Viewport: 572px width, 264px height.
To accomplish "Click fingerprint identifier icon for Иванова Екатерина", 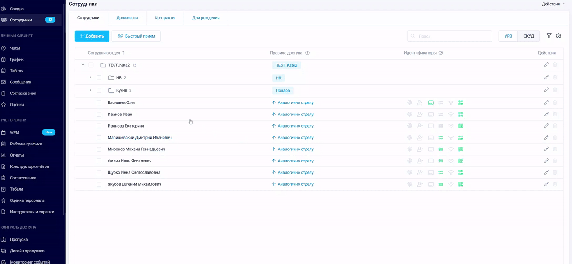I will (409, 126).
